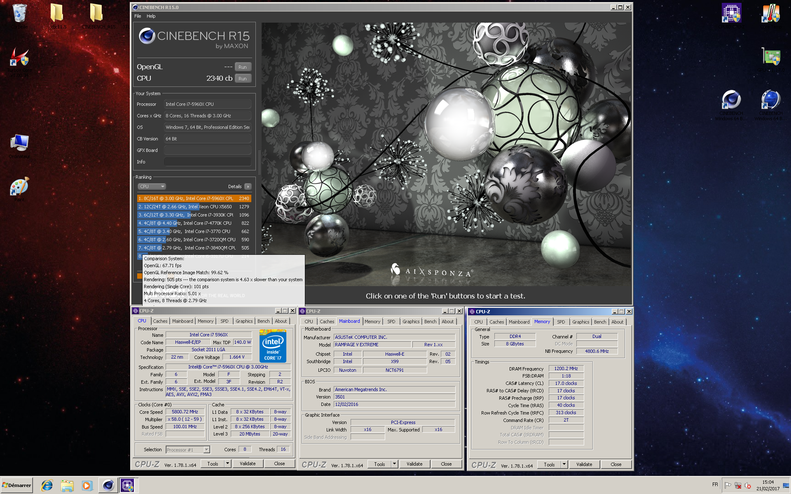Open the cbr11.5 folder on desktop
791x494 pixels.
pos(58,16)
